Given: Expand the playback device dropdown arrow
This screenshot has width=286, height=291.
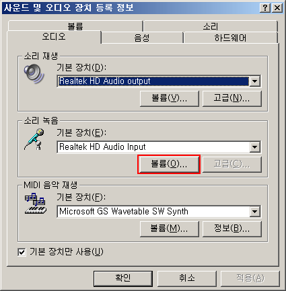Looking at the screenshot, I should click(255, 81).
